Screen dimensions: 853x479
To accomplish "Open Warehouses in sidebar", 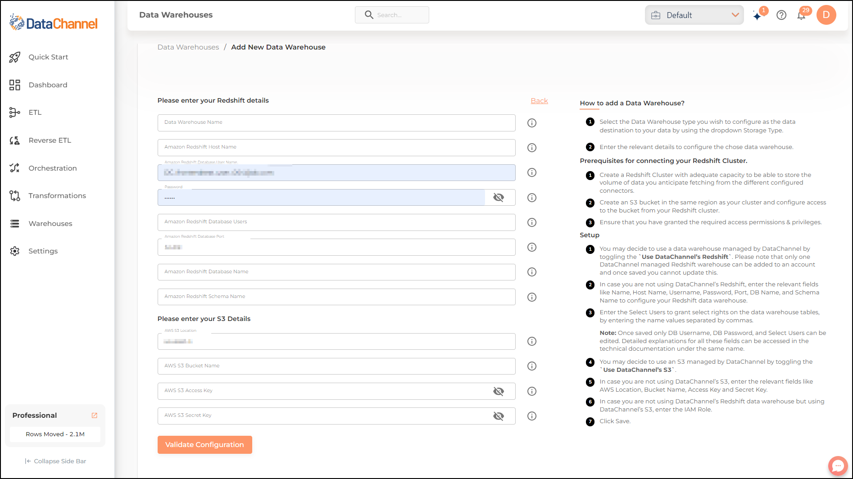I will 50,224.
